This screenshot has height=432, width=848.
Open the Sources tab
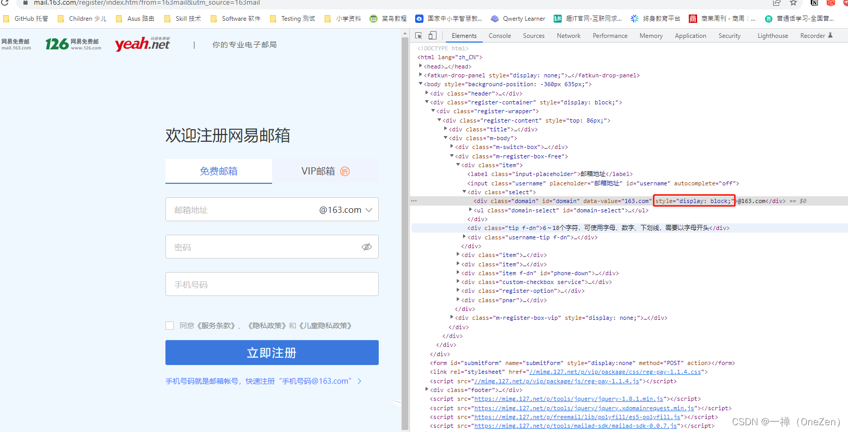(x=534, y=36)
